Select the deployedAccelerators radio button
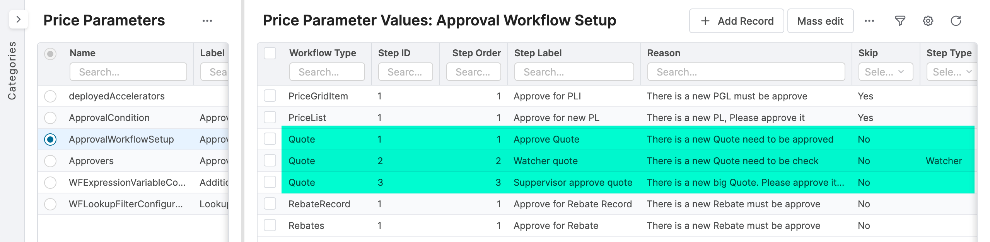Screen dimensions: 990x242 click(51, 96)
